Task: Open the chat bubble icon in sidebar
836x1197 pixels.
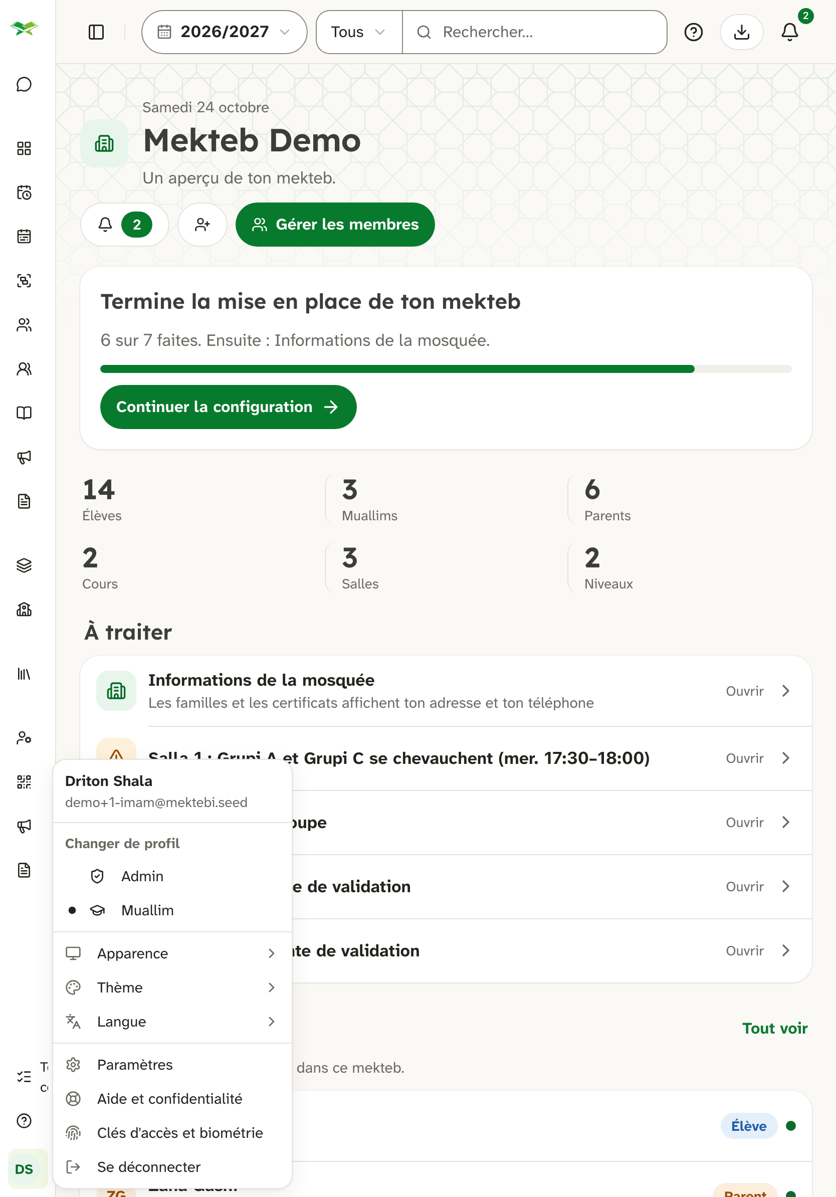Action: pyautogui.click(x=24, y=84)
